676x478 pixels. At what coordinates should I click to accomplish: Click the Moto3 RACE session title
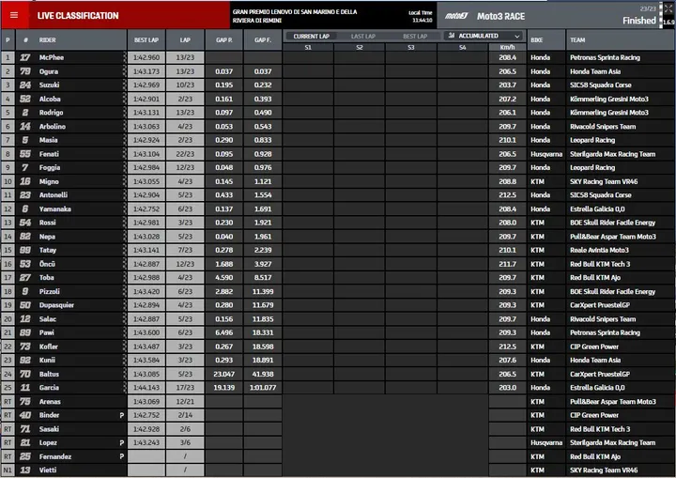click(x=500, y=16)
